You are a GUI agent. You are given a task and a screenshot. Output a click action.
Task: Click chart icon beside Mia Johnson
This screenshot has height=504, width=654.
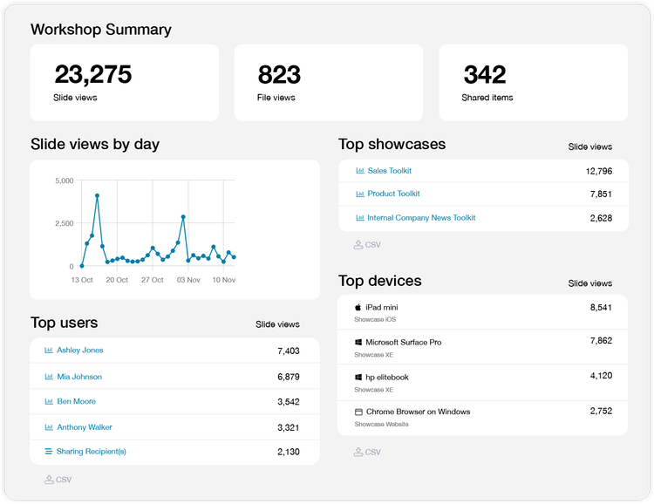click(49, 377)
